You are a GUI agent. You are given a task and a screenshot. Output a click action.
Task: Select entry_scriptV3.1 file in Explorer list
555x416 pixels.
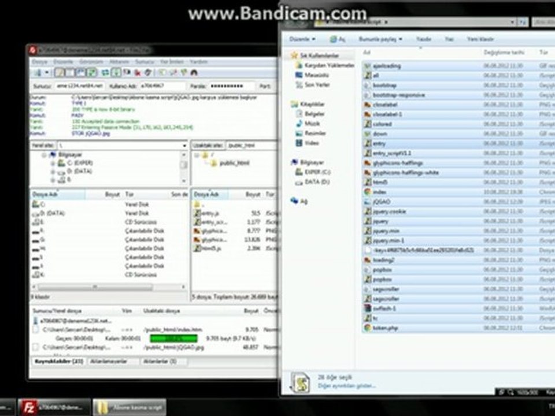click(391, 153)
